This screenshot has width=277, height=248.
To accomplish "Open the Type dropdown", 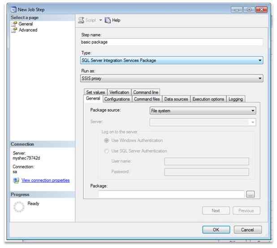I will [172, 61].
